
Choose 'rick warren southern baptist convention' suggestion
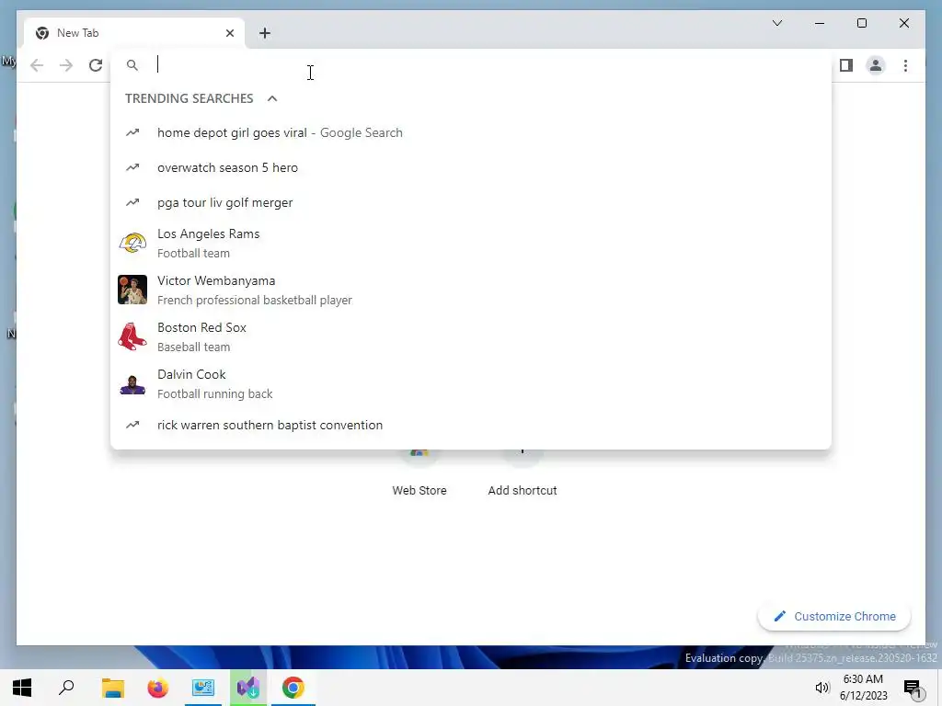pyautogui.click(x=471, y=425)
